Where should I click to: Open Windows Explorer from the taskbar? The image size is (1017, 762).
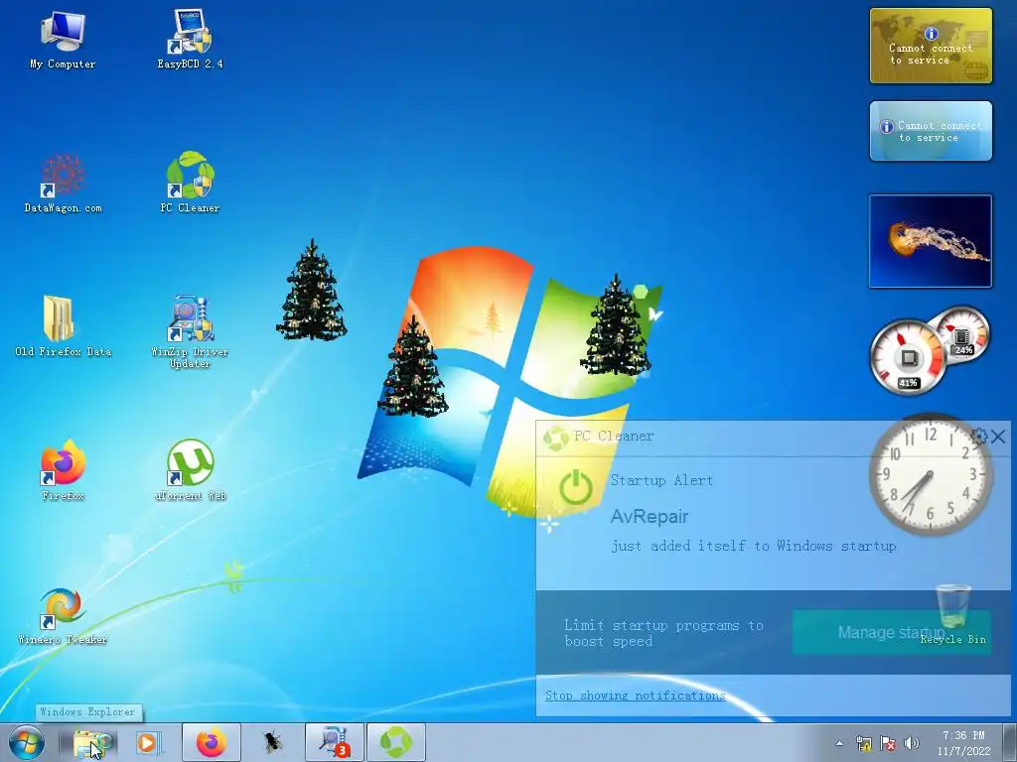pyautogui.click(x=92, y=742)
